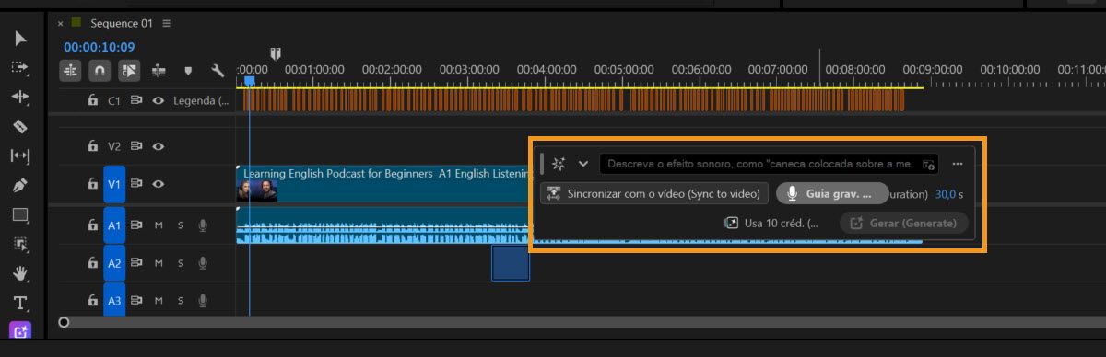Viewport: 1106px width, 357px height.
Task: Select the Track Select Forward tool
Action: pyautogui.click(x=20, y=68)
